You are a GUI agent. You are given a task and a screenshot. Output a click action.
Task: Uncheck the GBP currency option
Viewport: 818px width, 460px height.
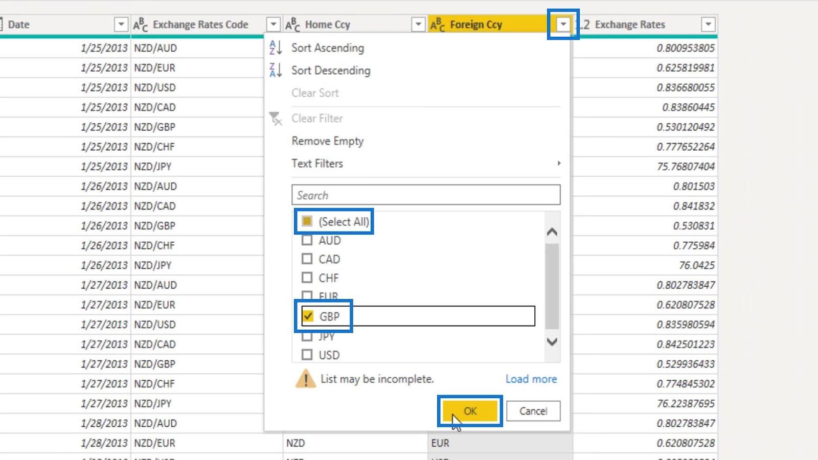(x=308, y=316)
